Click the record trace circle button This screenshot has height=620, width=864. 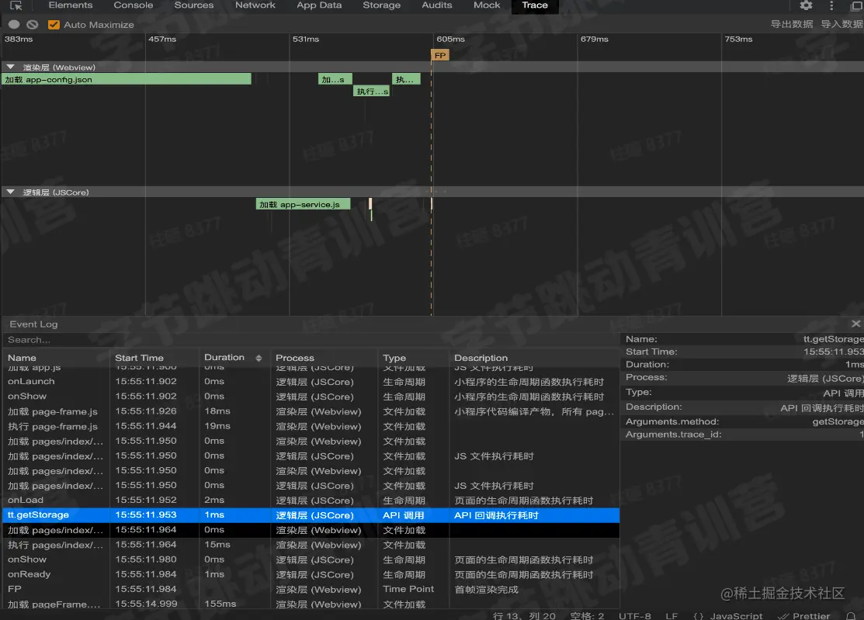14,25
